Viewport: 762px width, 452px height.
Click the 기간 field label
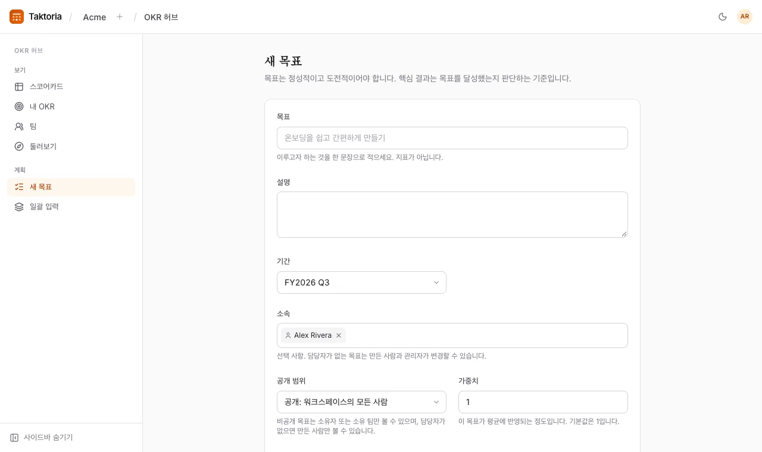(x=283, y=261)
